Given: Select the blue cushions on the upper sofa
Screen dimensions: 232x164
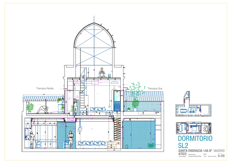Looking at the screenshot, I should tap(98, 109).
